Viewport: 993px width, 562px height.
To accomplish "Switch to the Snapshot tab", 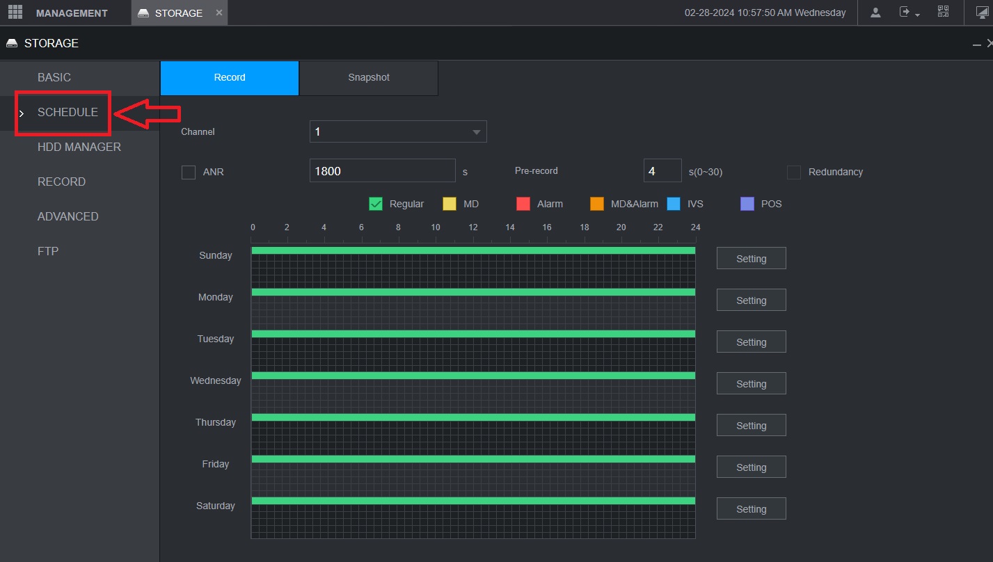I will [x=369, y=78].
